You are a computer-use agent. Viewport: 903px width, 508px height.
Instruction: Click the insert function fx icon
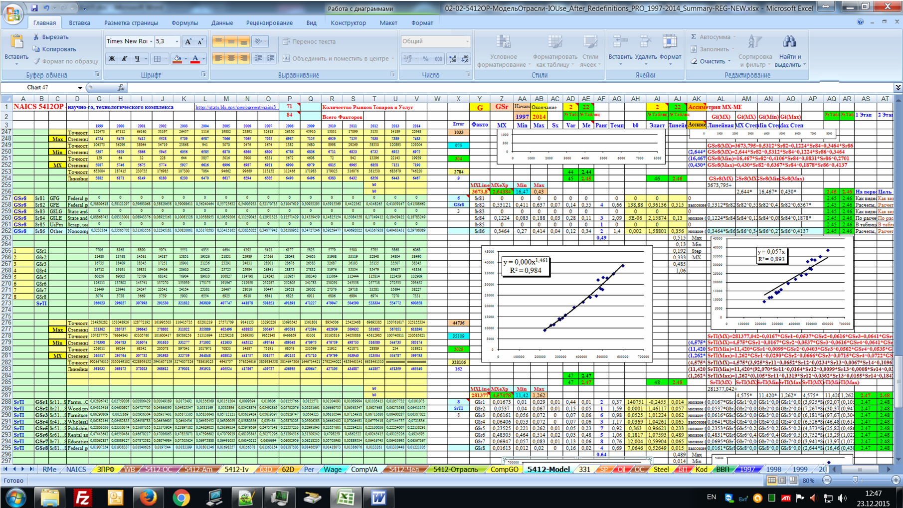pos(121,88)
